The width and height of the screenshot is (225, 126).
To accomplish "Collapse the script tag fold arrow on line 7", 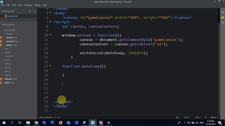I will point(50,22).
